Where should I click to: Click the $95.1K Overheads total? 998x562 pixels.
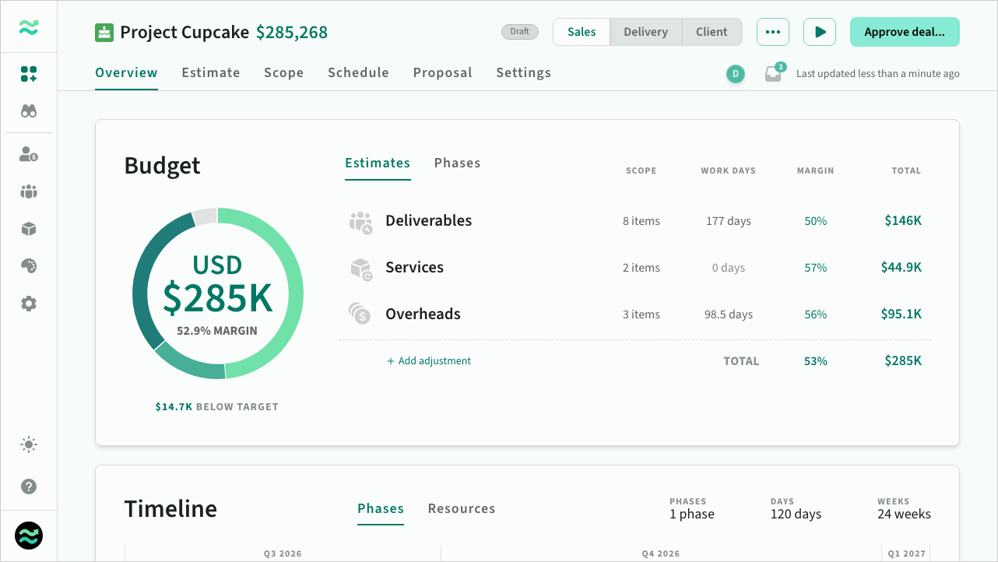click(901, 314)
